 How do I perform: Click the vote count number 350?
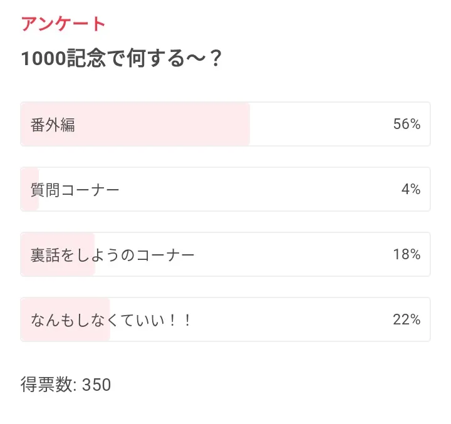click(x=96, y=385)
